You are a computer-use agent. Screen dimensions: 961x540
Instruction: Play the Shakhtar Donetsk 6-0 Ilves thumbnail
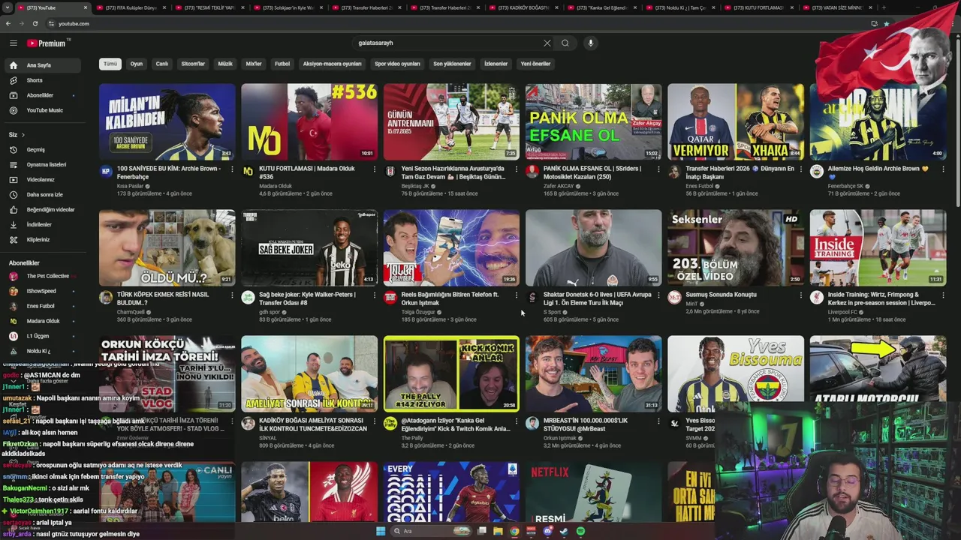click(x=593, y=247)
